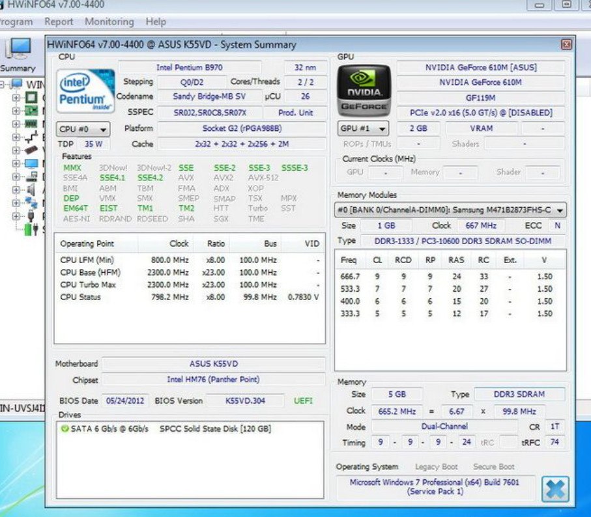Click the '2x32 + 2x32 + 2x256 + 2M' cache field
Viewport: 591px width, 517px height.
(x=242, y=144)
